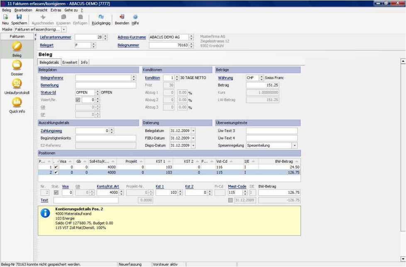This screenshot has height=267, width=406.
Task: Open the Dossier sidebar icon
Action: pyautogui.click(x=17, y=65)
